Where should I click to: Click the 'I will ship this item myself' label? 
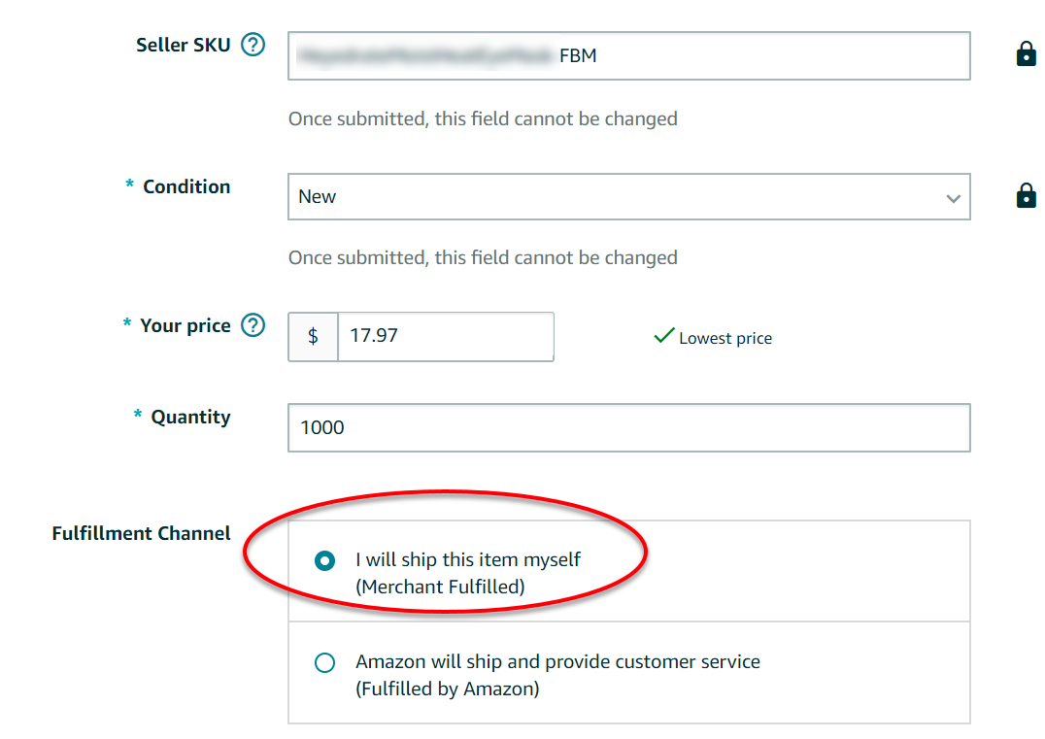point(468,559)
